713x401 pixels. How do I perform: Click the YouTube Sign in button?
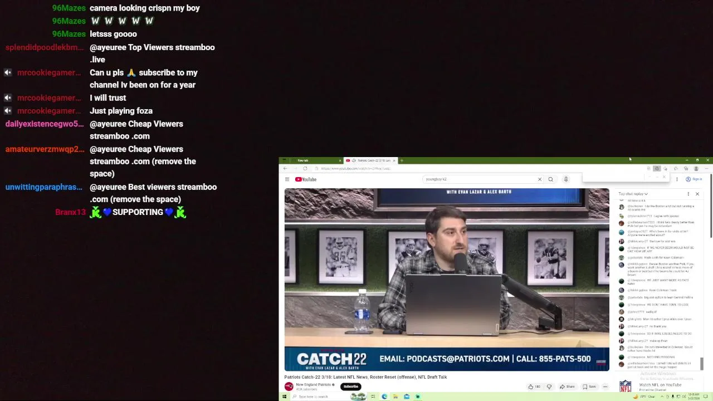point(694,179)
